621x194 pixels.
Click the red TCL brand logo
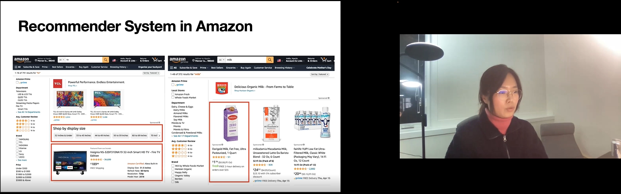point(58,83)
